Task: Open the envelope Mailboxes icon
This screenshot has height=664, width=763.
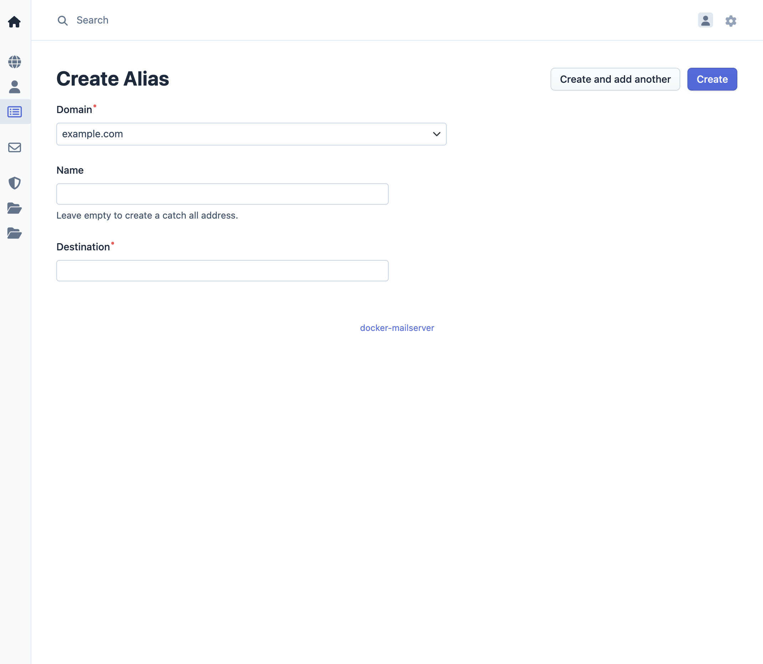Action: coord(15,148)
